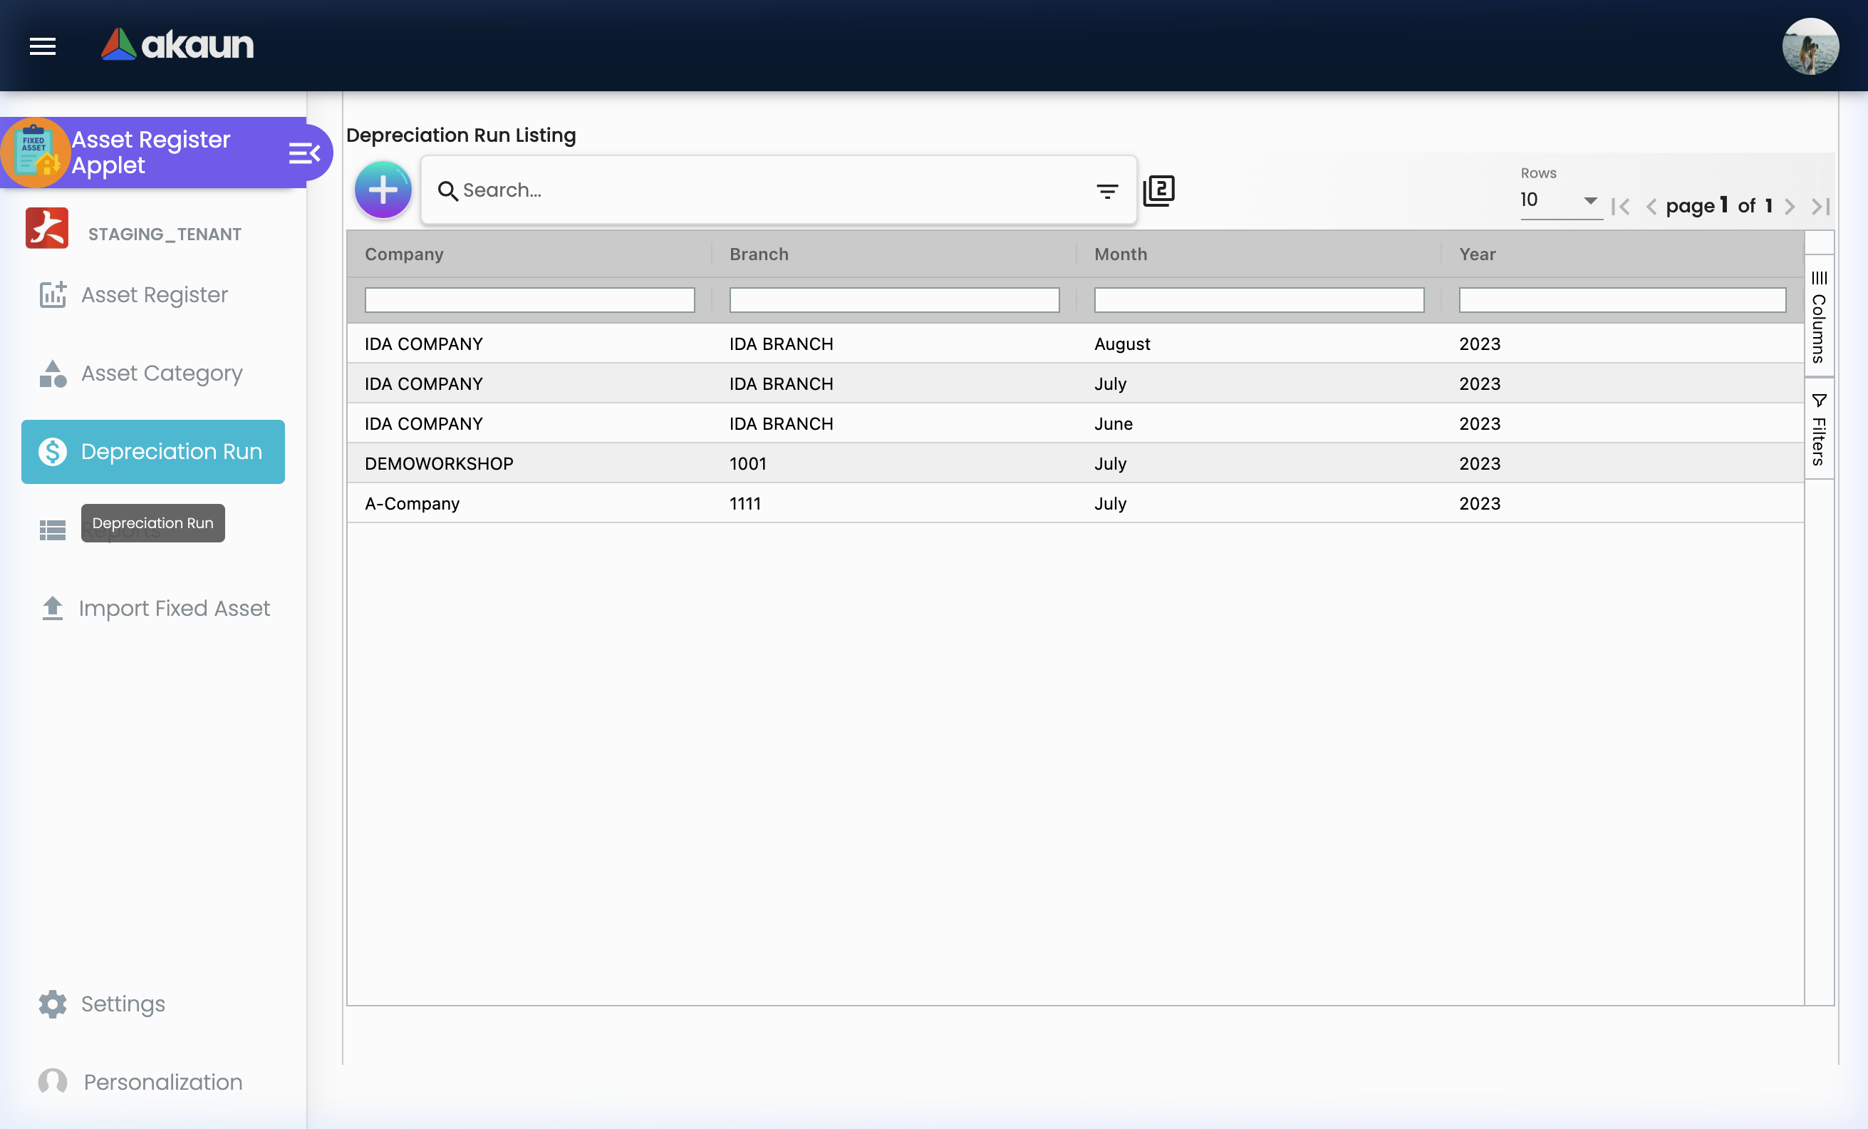Open the hamburger main menu
Image resolution: width=1868 pixels, height=1129 pixels.
pos(43,46)
